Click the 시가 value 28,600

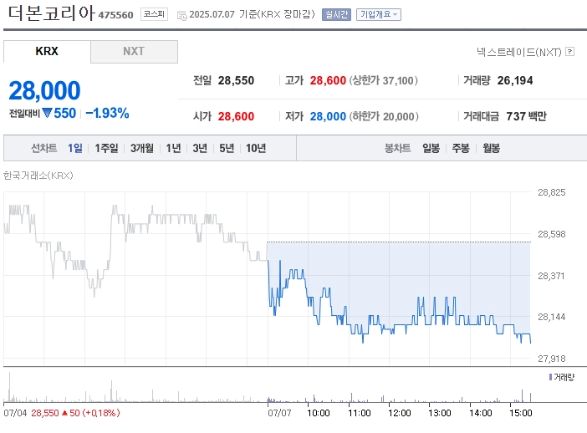coord(236,116)
